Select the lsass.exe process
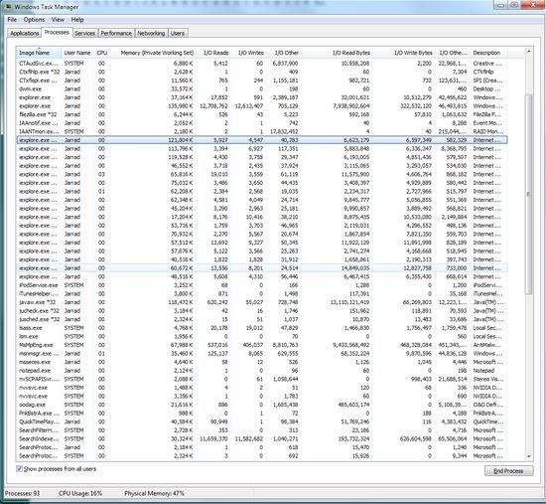The width and height of the screenshot is (546, 504). coord(262,328)
